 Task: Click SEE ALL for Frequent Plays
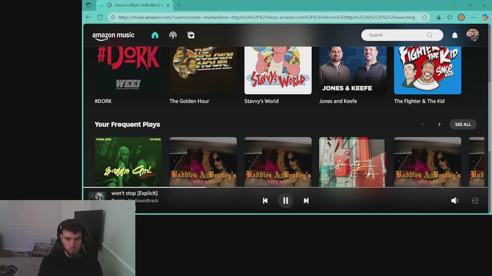pyautogui.click(x=463, y=125)
